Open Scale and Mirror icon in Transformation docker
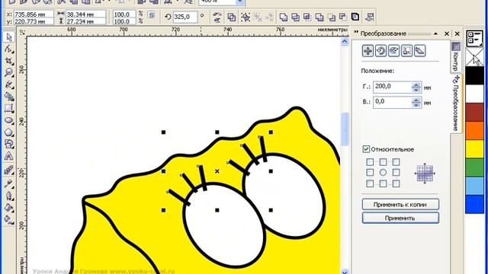This screenshot has height=274, width=488. point(393,51)
